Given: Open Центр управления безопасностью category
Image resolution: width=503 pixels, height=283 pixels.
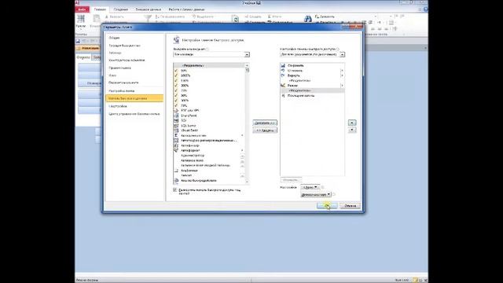Looking at the screenshot, I should [x=134, y=114].
